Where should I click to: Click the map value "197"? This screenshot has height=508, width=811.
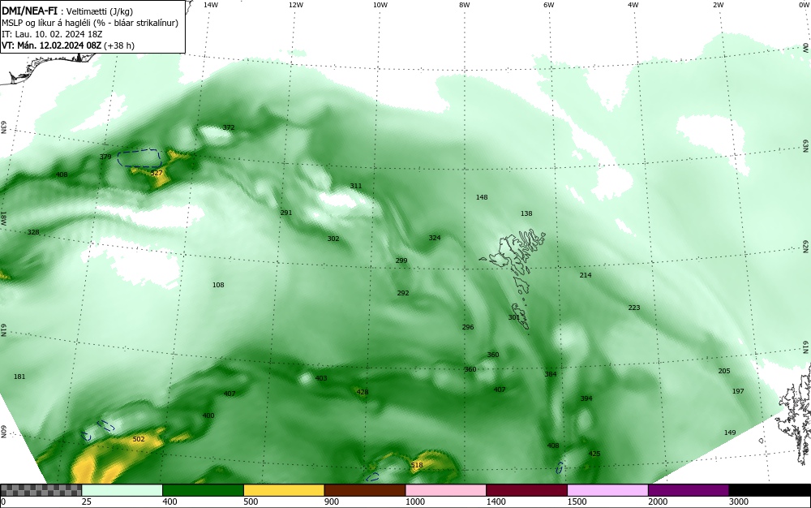point(738,392)
